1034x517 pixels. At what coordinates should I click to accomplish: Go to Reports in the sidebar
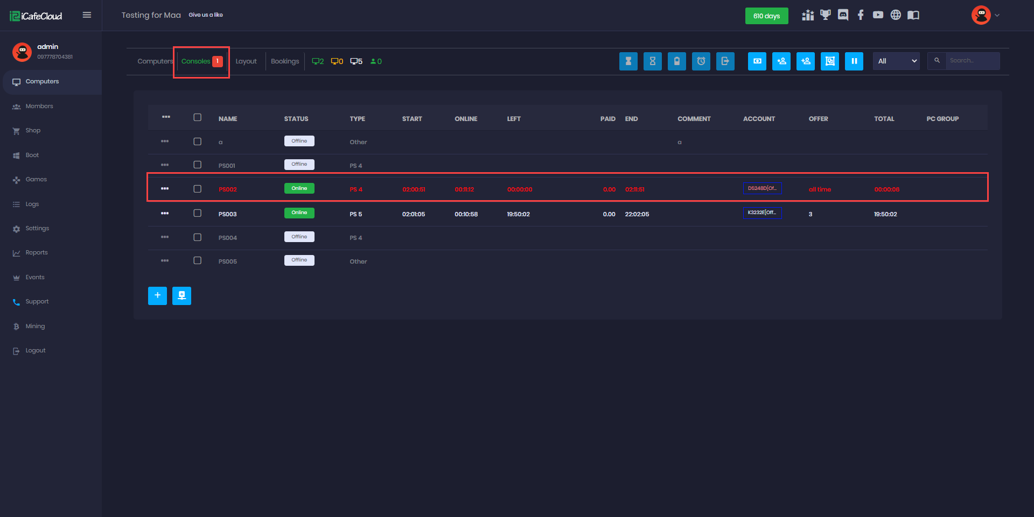coord(37,253)
